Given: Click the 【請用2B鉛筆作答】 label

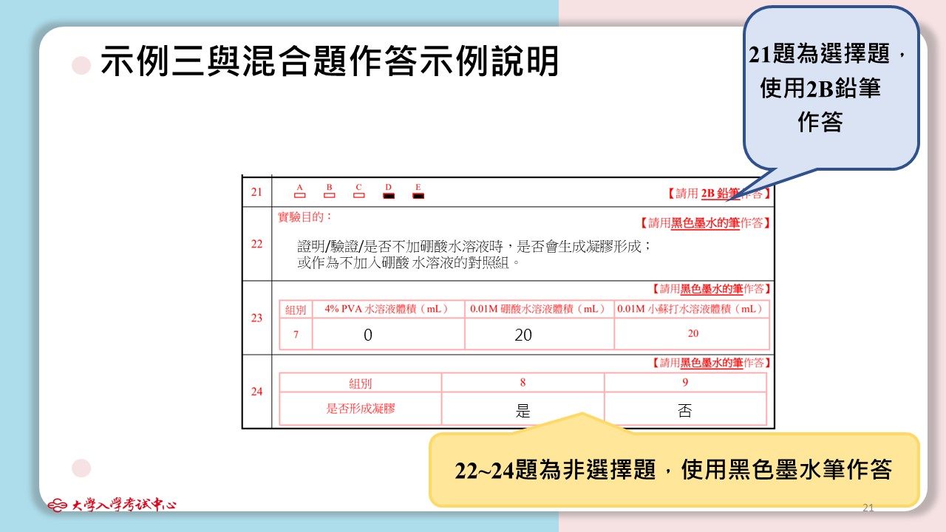Looking at the screenshot, I should point(718,194).
